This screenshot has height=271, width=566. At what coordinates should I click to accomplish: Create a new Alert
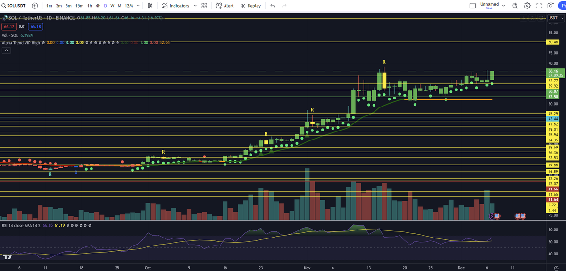point(225,6)
